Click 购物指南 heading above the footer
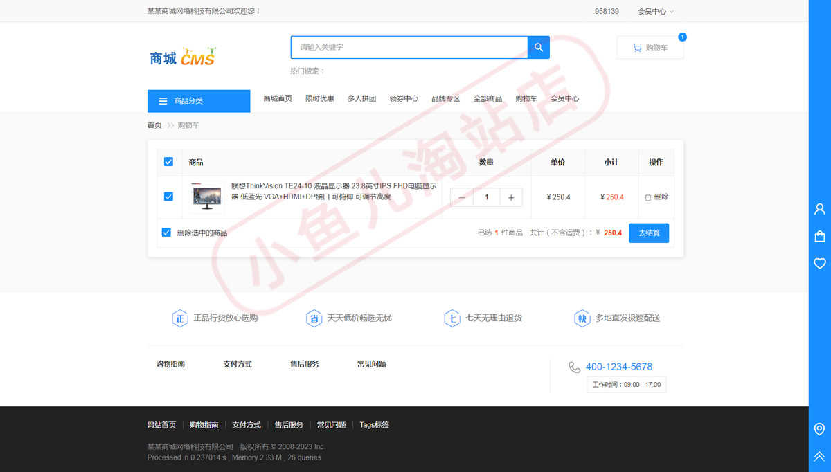Screen dimensions: 831x472 click(x=170, y=364)
